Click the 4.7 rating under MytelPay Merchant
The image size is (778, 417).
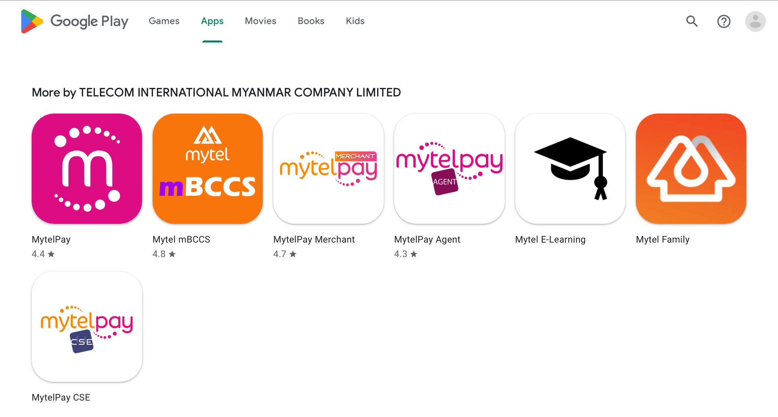point(285,254)
